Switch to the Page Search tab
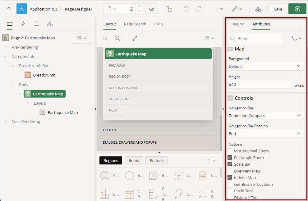The width and height of the screenshot is (308, 201). tap(135, 24)
